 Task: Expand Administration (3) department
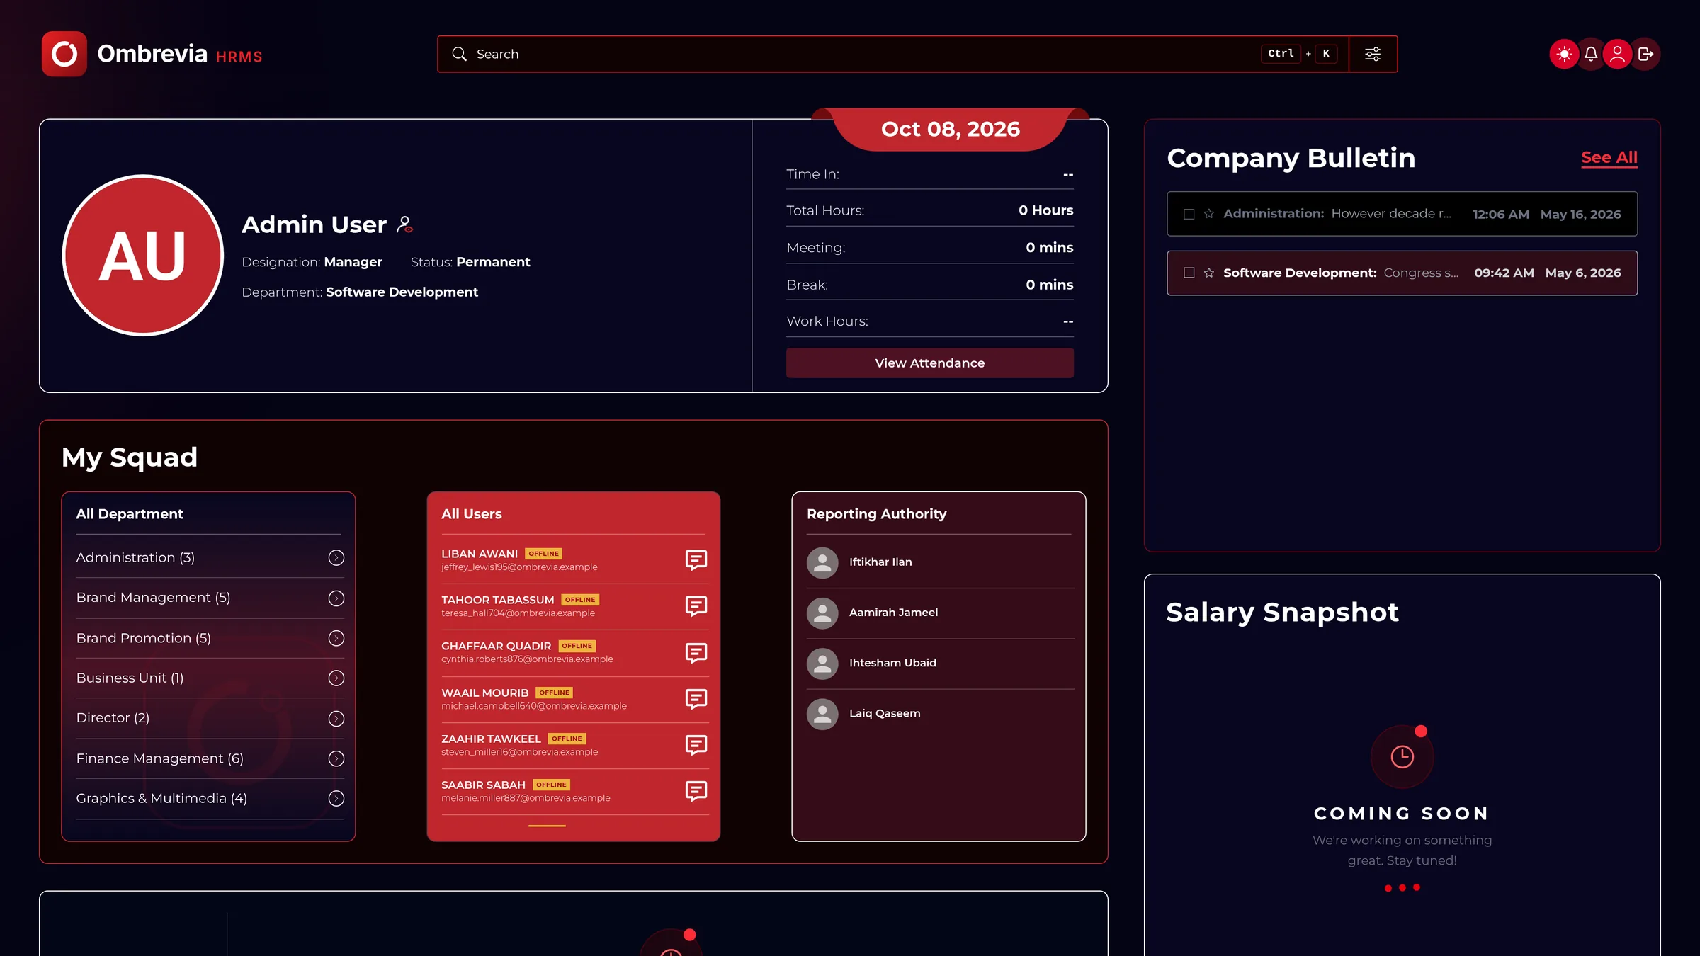pyautogui.click(x=336, y=558)
